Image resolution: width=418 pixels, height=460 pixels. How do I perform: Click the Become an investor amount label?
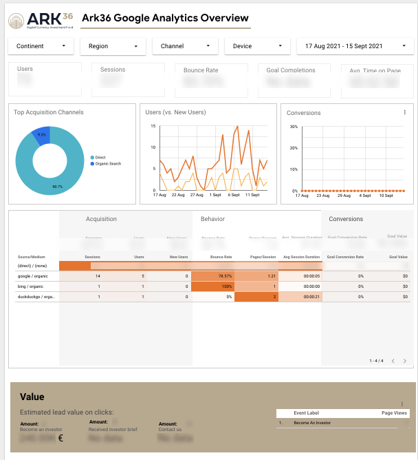(41, 429)
